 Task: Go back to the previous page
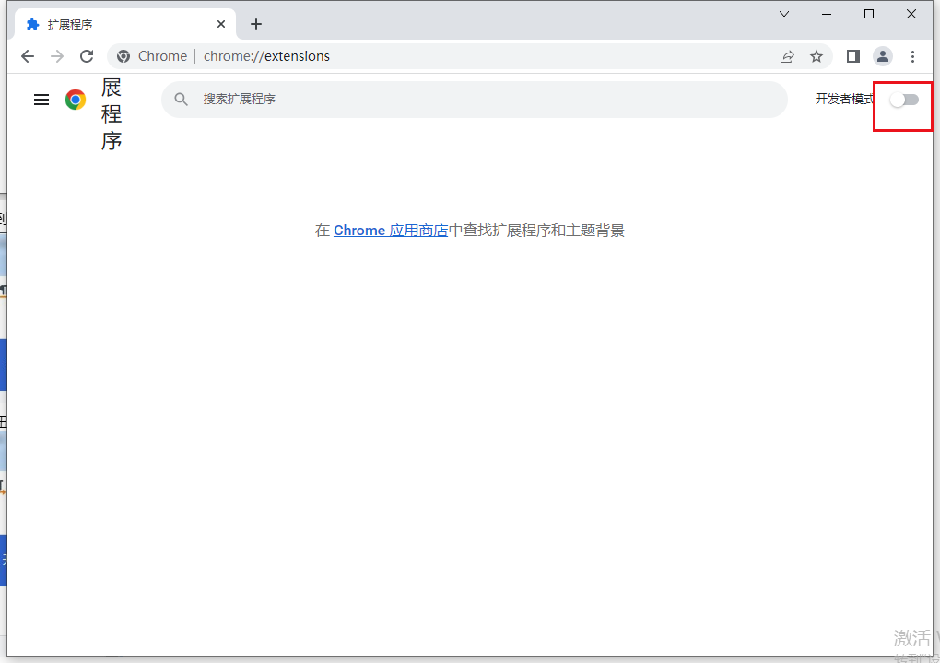(x=28, y=56)
